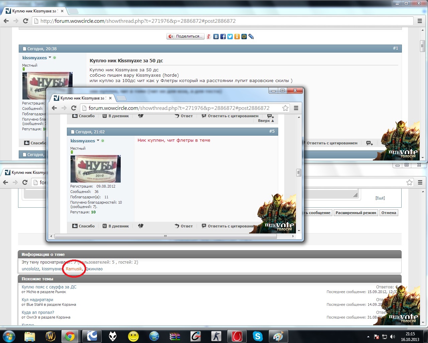Click the Поделиться… share button
This screenshot has width=428, height=343.
pos(186,37)
